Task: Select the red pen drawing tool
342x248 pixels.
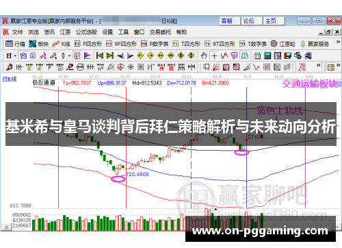Action: [x=10, y=67]
